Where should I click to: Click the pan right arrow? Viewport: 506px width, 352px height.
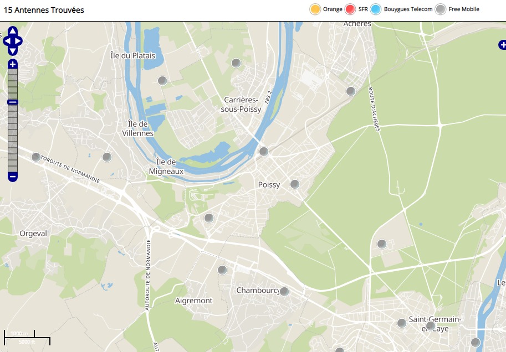(19, 41)
